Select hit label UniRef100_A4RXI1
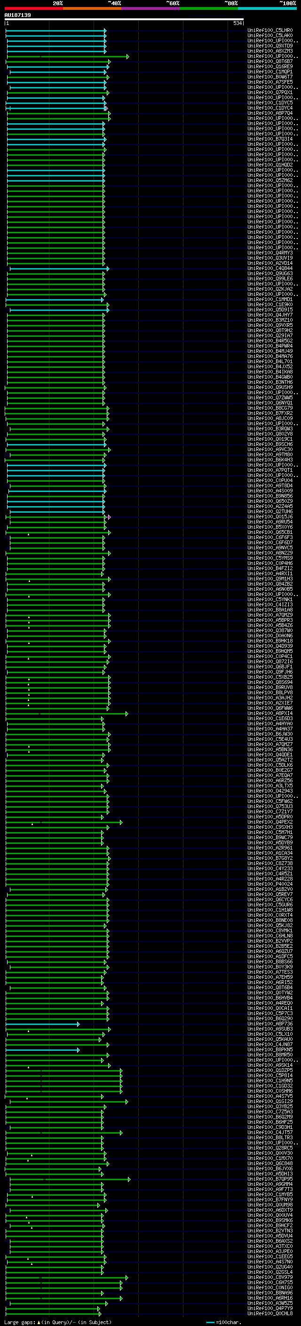 pos(270,573)
